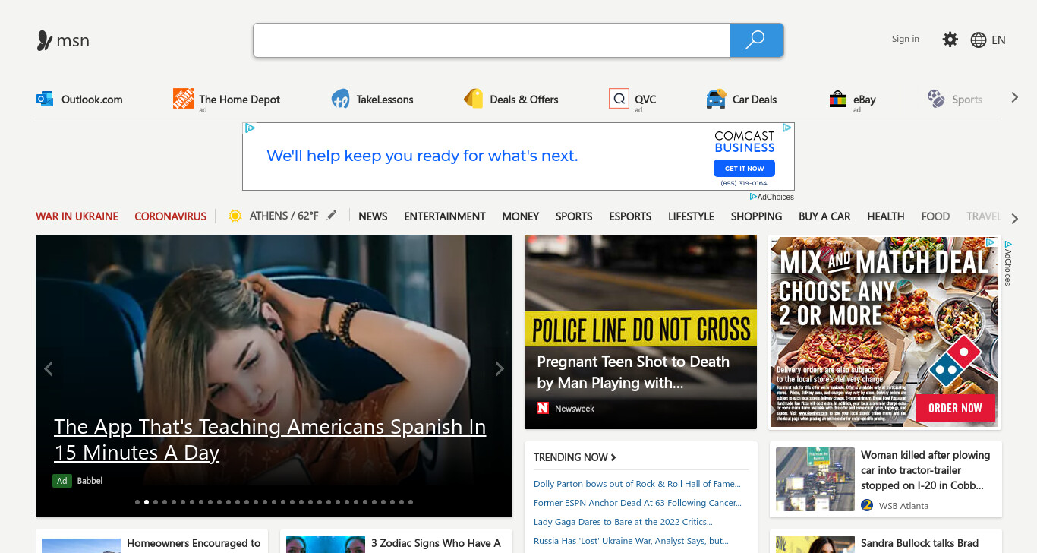Open the ENTERTAINMENT category tab

(x=445, y=216)
